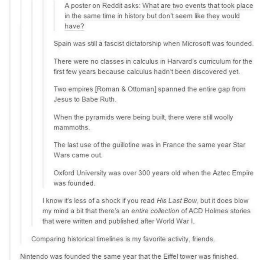The image size is (260, 260).
Task: Select the word "mammoths"
Action: (71, 127)
